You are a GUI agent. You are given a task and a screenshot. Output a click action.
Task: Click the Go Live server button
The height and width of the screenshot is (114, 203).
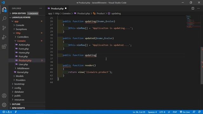coord(185,112)
